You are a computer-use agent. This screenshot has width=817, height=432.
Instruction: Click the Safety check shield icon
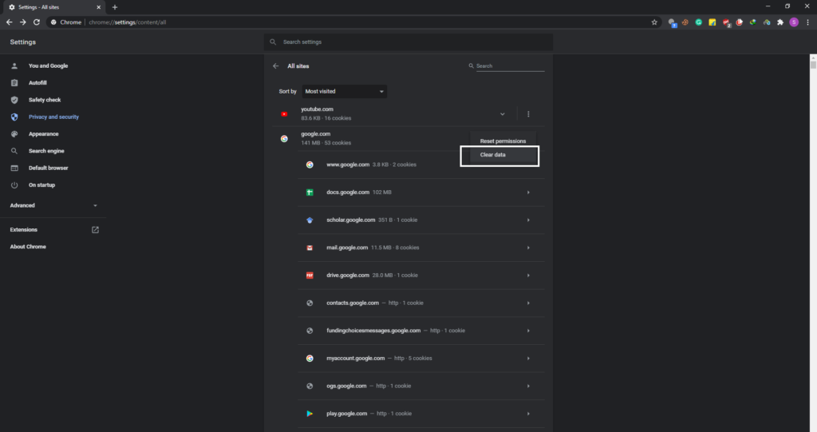pos(14,100)
